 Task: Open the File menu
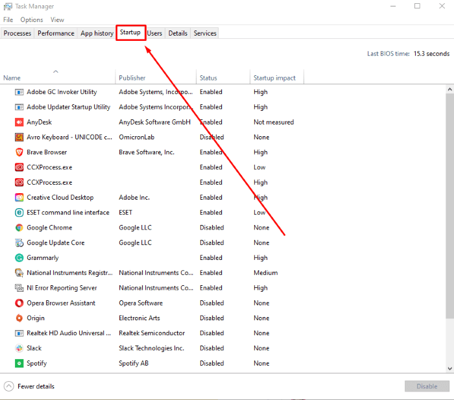[8, 19]
